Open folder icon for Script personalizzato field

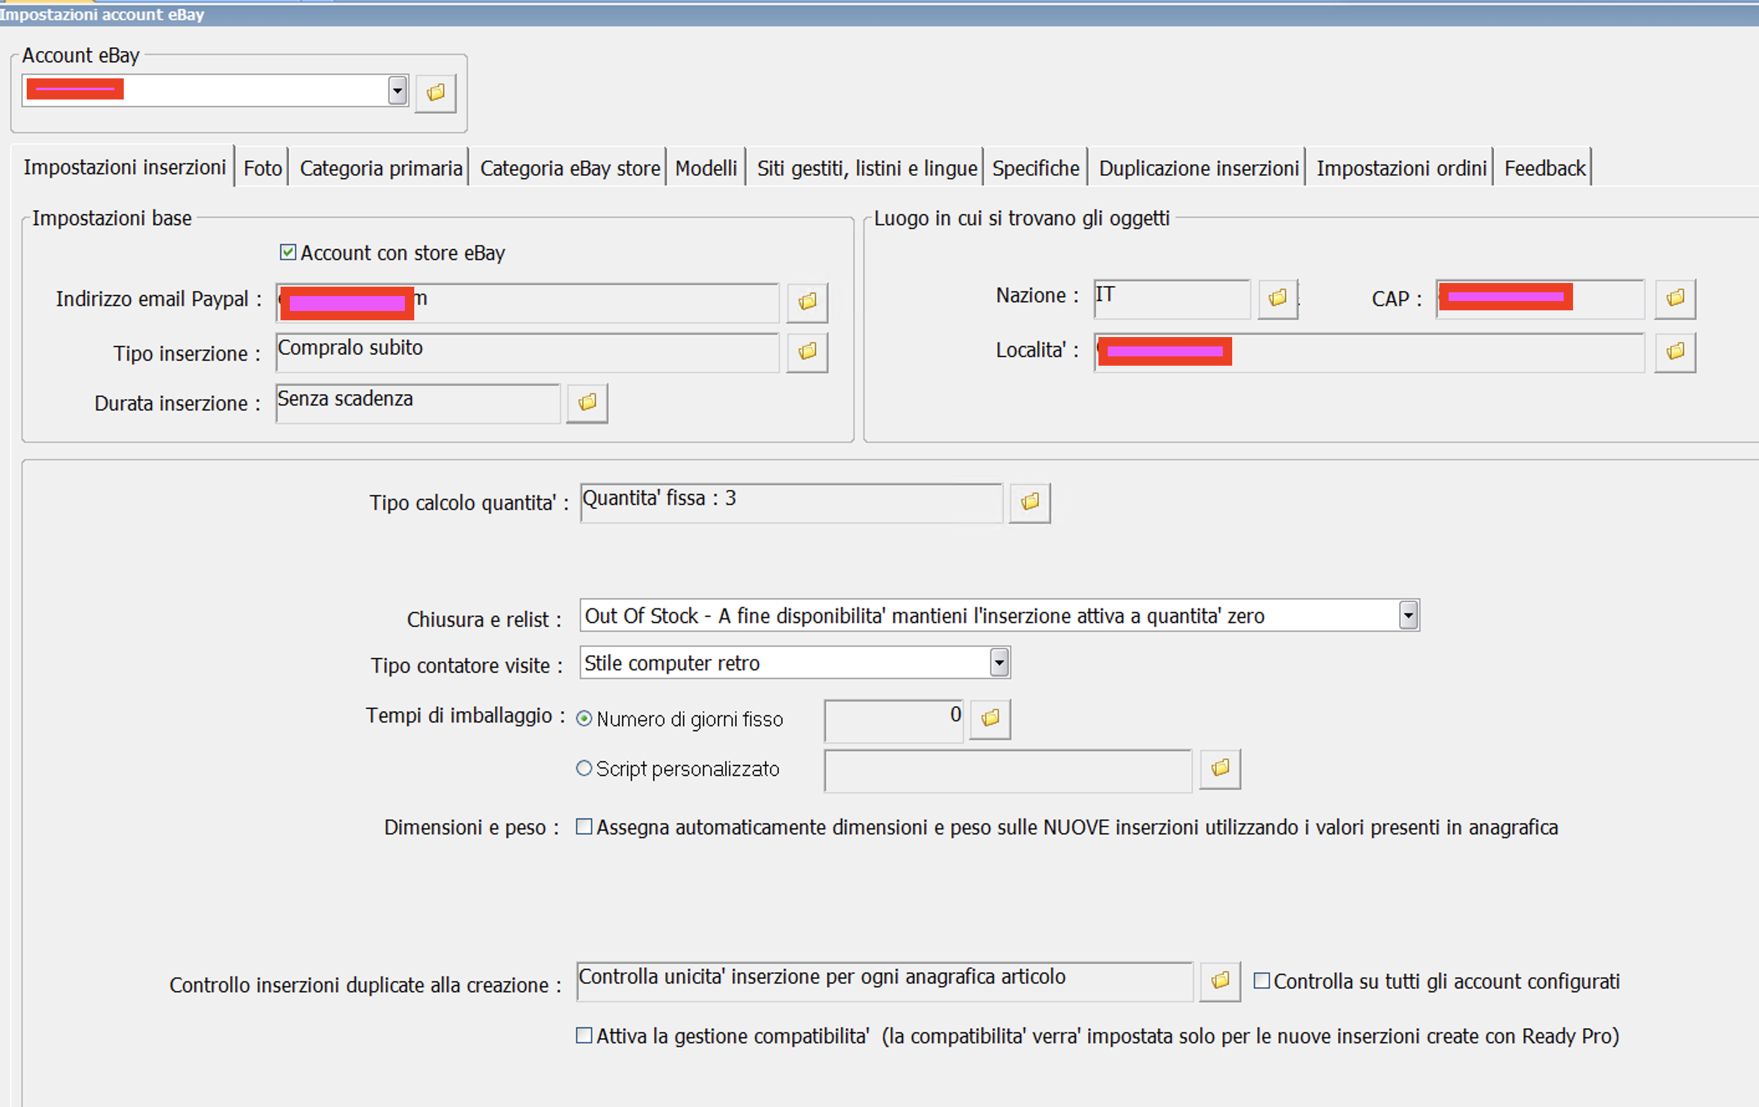tap(1220, 769)
